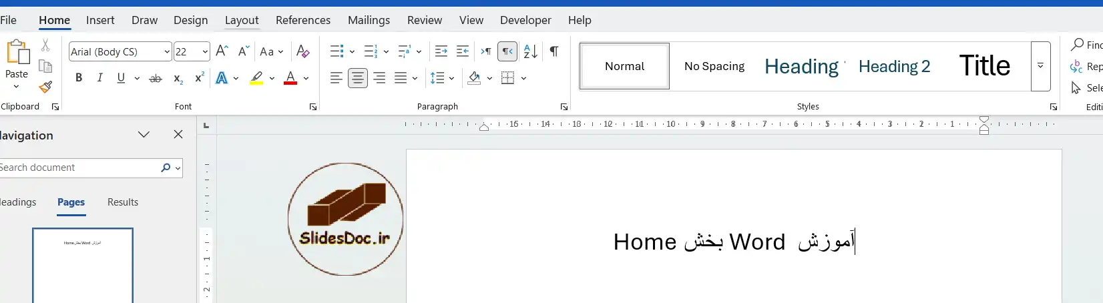This screenshot has width=1103, height=303.
Task: Open the File menu
Action: (9, 20)
